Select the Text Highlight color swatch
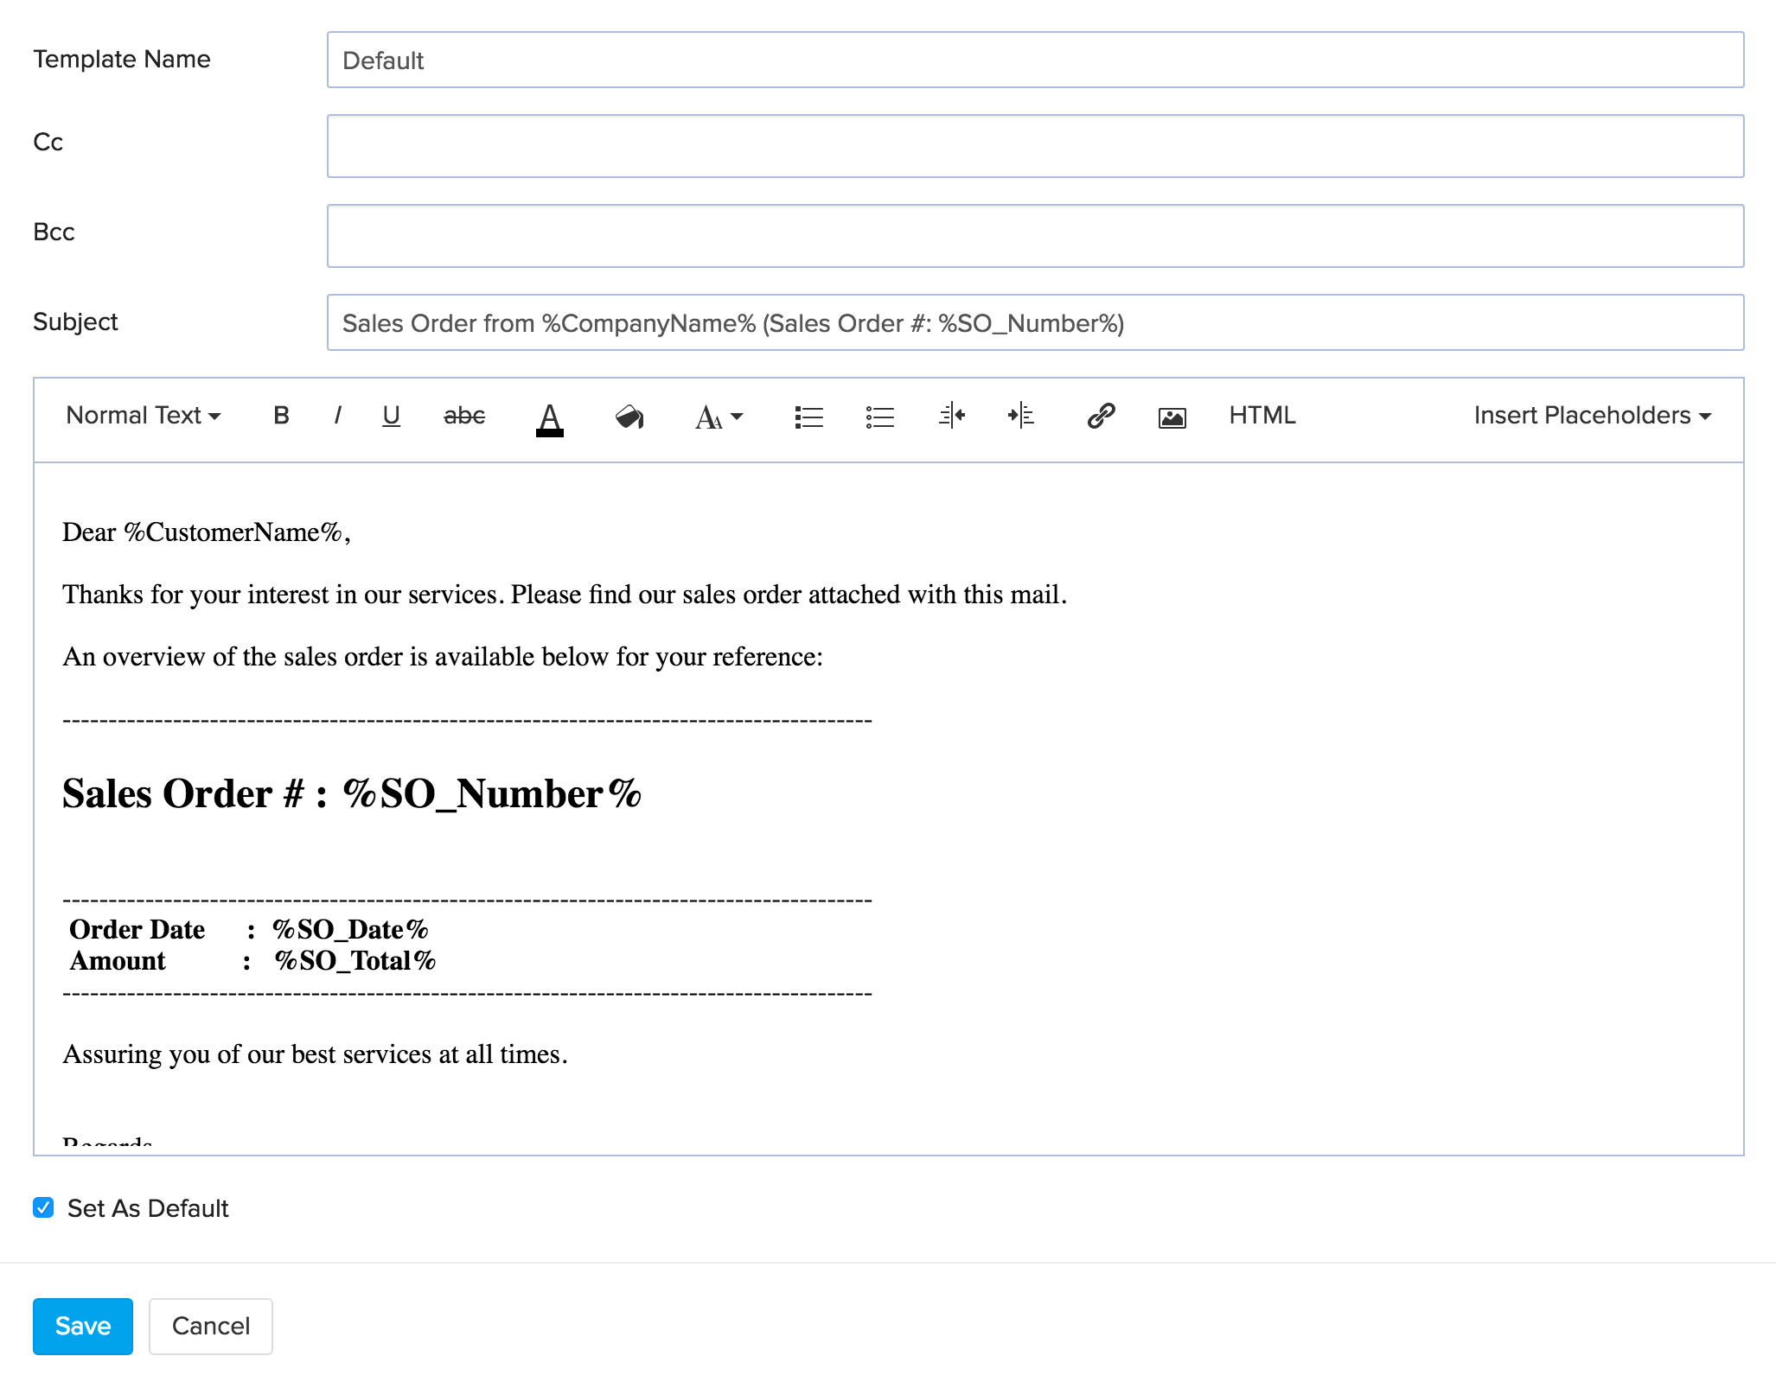The width and height of the screenshot is (1776, 1388). pyautogui.click(x=630, y=418)
